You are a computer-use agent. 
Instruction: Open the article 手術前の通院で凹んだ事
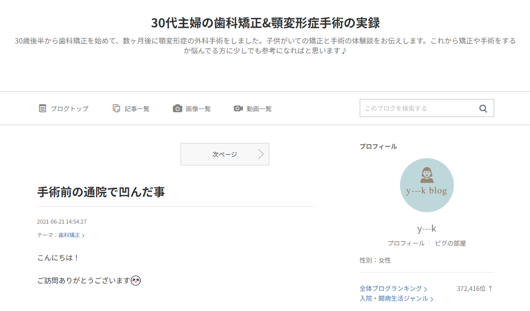coord(101,191)
